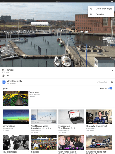The width and height of the screenshot is (115, 154).
Task: Open World Manuals channel avatar
Action: 4,82
